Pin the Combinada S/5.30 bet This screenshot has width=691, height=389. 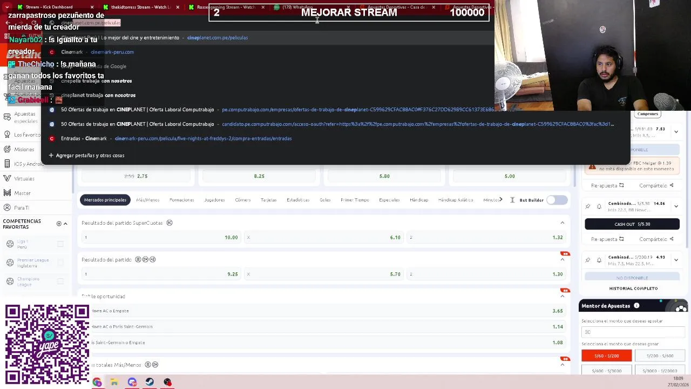point(588,206)
